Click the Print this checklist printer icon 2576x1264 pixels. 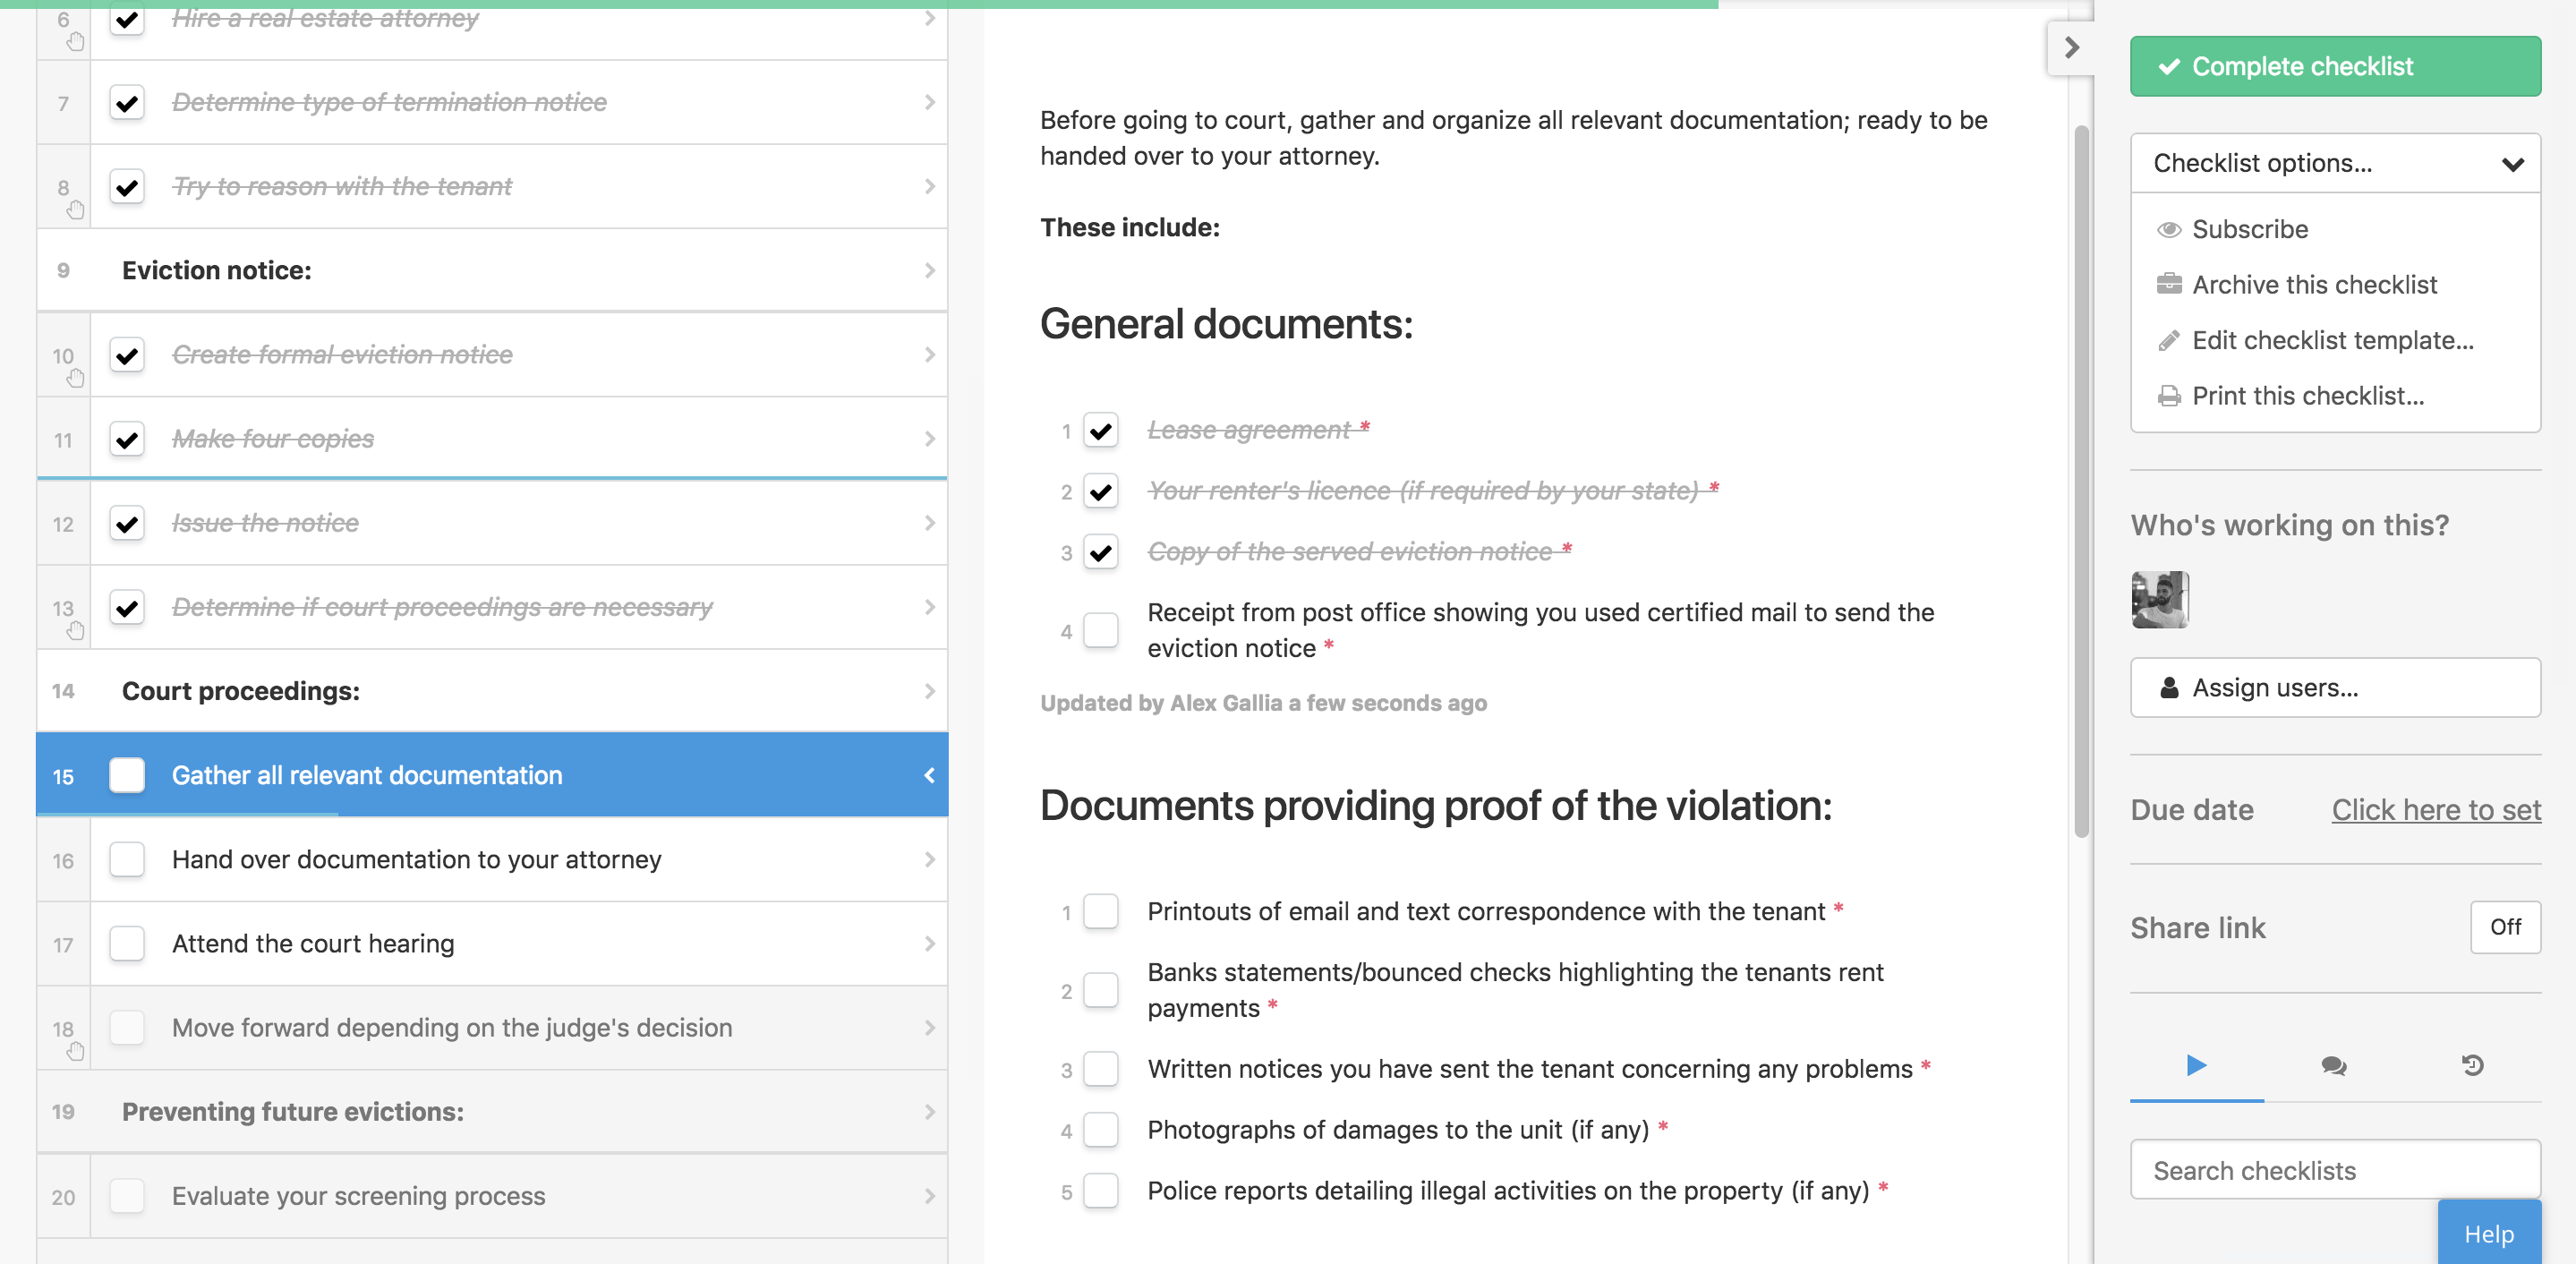(x=2168, y=397)
